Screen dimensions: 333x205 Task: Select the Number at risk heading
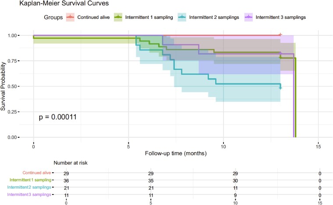[x=71, y=163]
